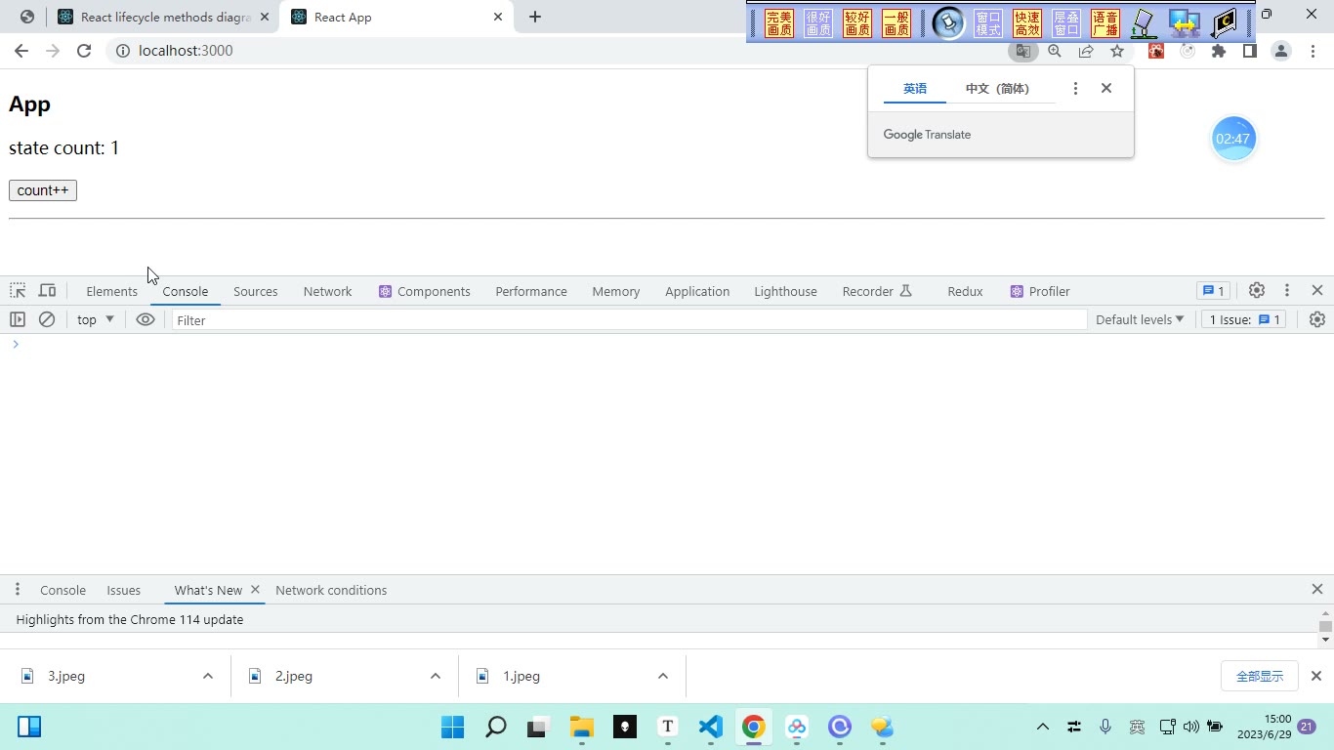
Task: Open Chrome extensions puzzle icon
Action: point(1219,51)
